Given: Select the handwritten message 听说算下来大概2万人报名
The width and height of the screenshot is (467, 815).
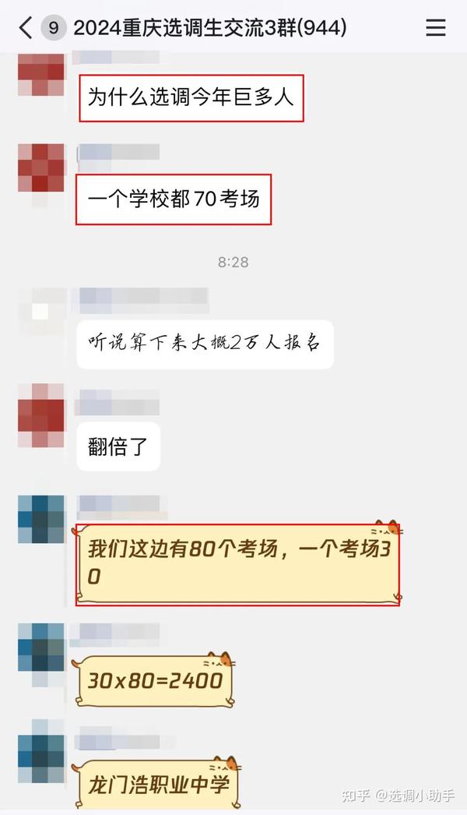Looking at the screenshot, I should [x=205, y=344].
